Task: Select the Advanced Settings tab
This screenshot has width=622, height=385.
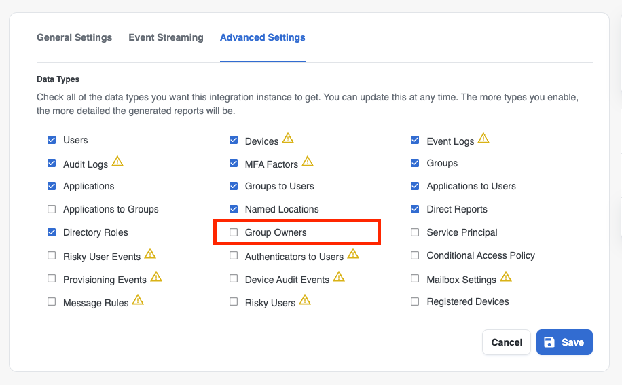Action: [x=262, y=37]
